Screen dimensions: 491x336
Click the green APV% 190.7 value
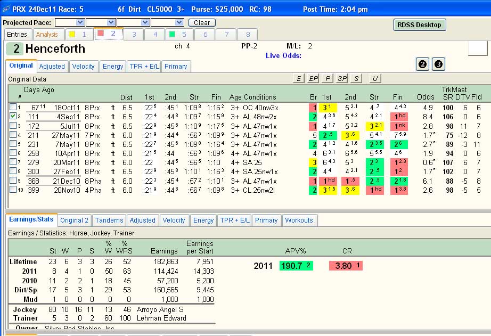tap(296, 266)
